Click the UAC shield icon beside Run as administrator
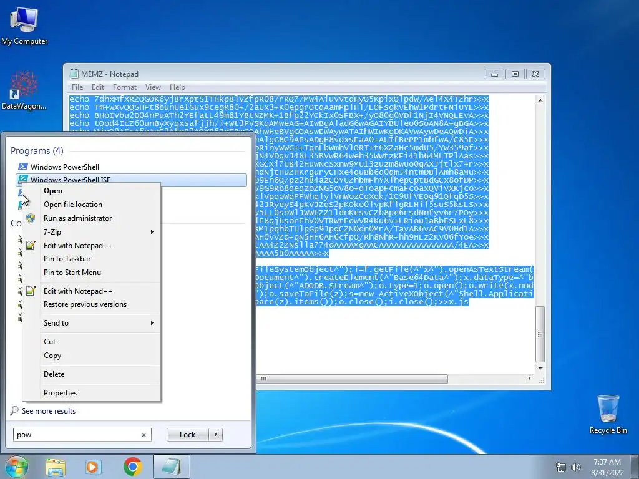 click(x=31, y=218)
